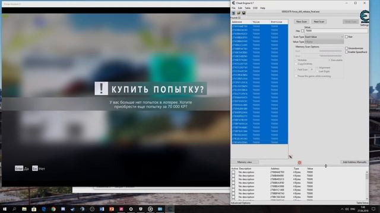Click the Next Scan button
The height and width of the screenshot is (213, 380).
point(319,21)
